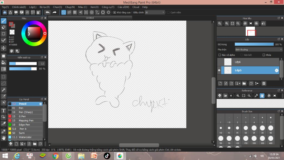The height and width of the screenshot is (160, 284).
Task: Open Chỉnh sửa(E) menu
Action: 19,7
